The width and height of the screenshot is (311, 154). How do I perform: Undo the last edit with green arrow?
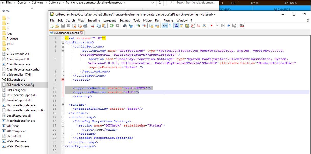[x=112, y=26]
